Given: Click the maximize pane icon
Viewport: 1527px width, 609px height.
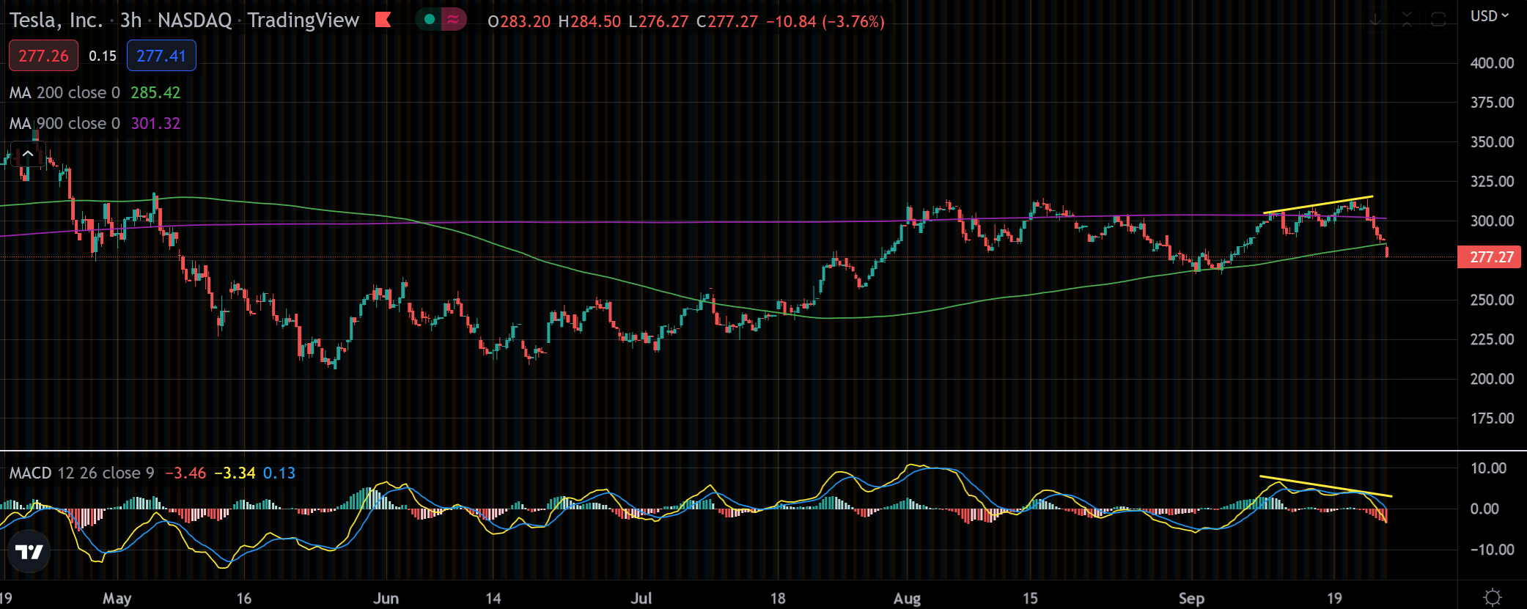Looking at the screenshot, I should pyautogui.click(x=1438, y=20).
